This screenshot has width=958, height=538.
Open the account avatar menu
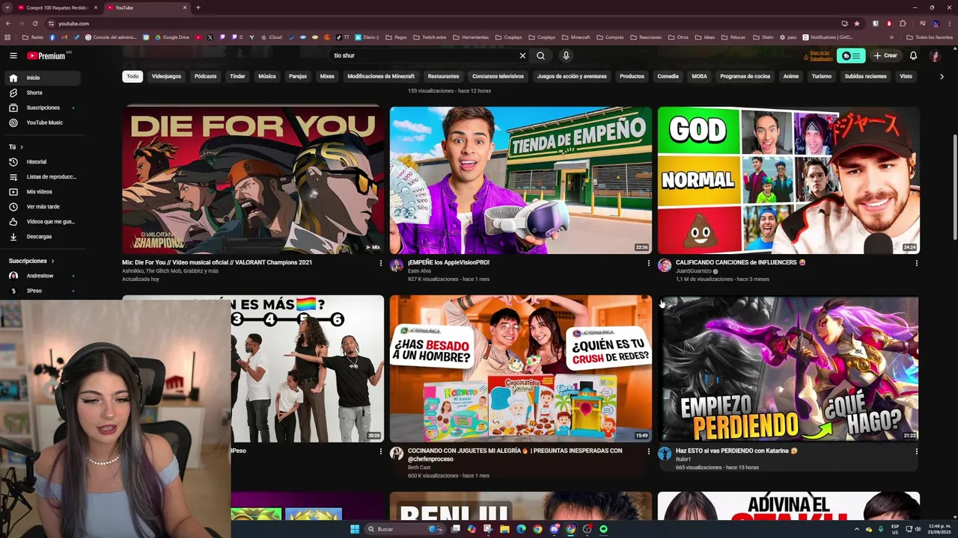click(935, 55)
